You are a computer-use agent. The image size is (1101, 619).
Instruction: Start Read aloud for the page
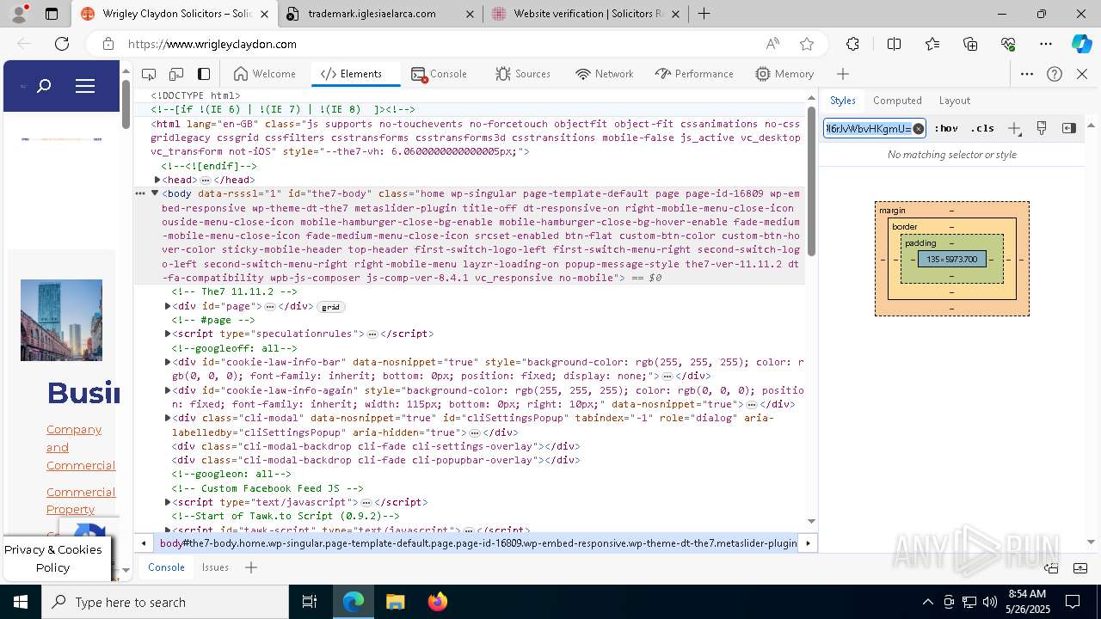tap(772, 44)
